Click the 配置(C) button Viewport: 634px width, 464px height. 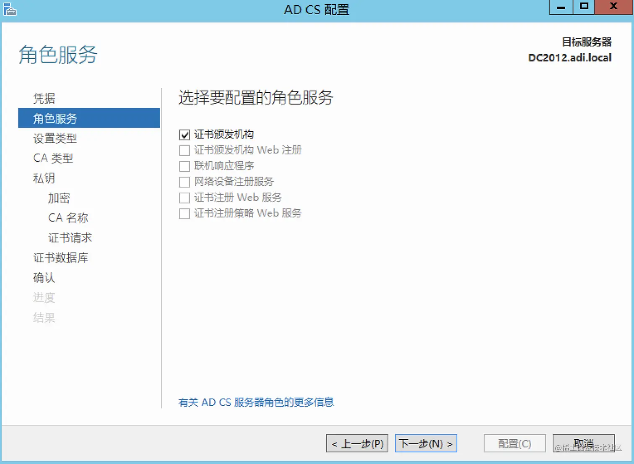coord(515,443)
